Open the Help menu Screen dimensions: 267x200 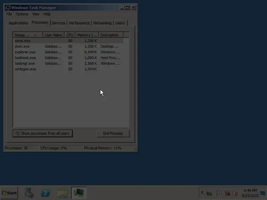pyautogui.click(x=47, y=14)
